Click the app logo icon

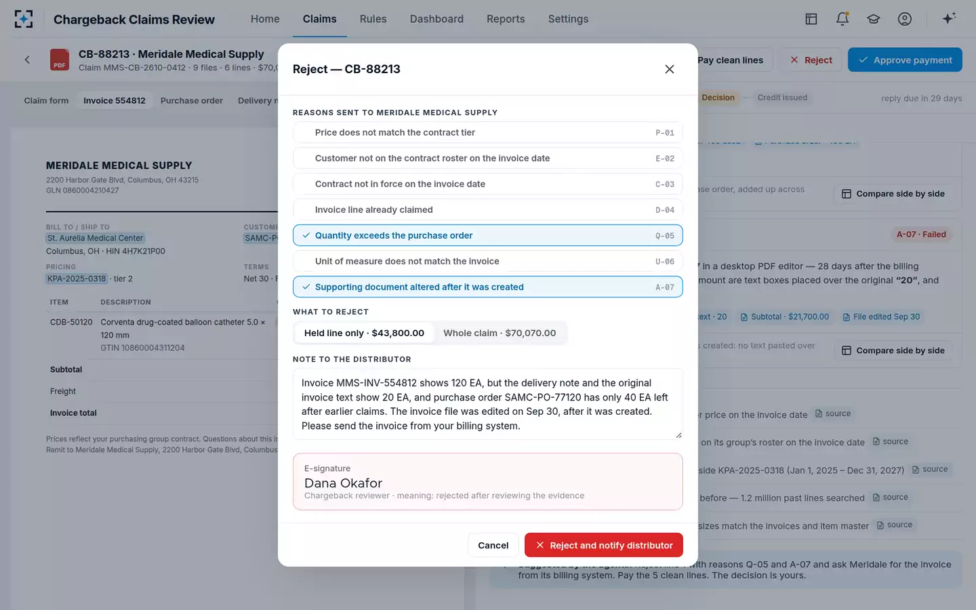(x=24, y=19)
